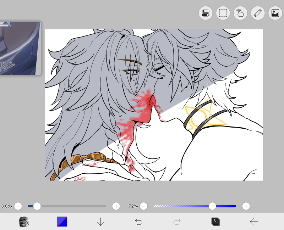Screen dimensions: 284x230
Task: Open the ruler tool
Action: 258,13
